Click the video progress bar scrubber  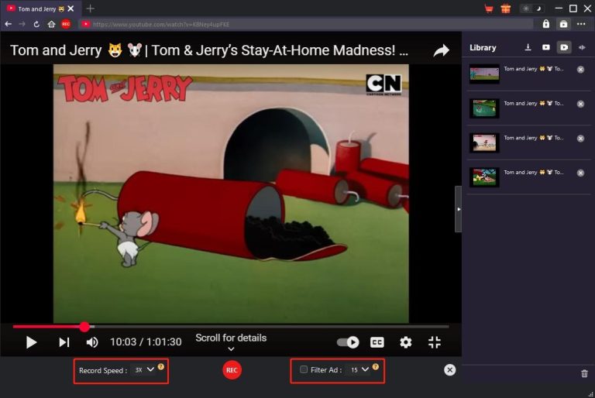84,327
